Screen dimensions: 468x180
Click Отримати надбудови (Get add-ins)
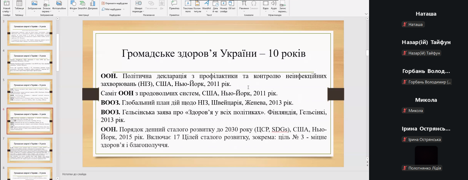coord(115,3)
